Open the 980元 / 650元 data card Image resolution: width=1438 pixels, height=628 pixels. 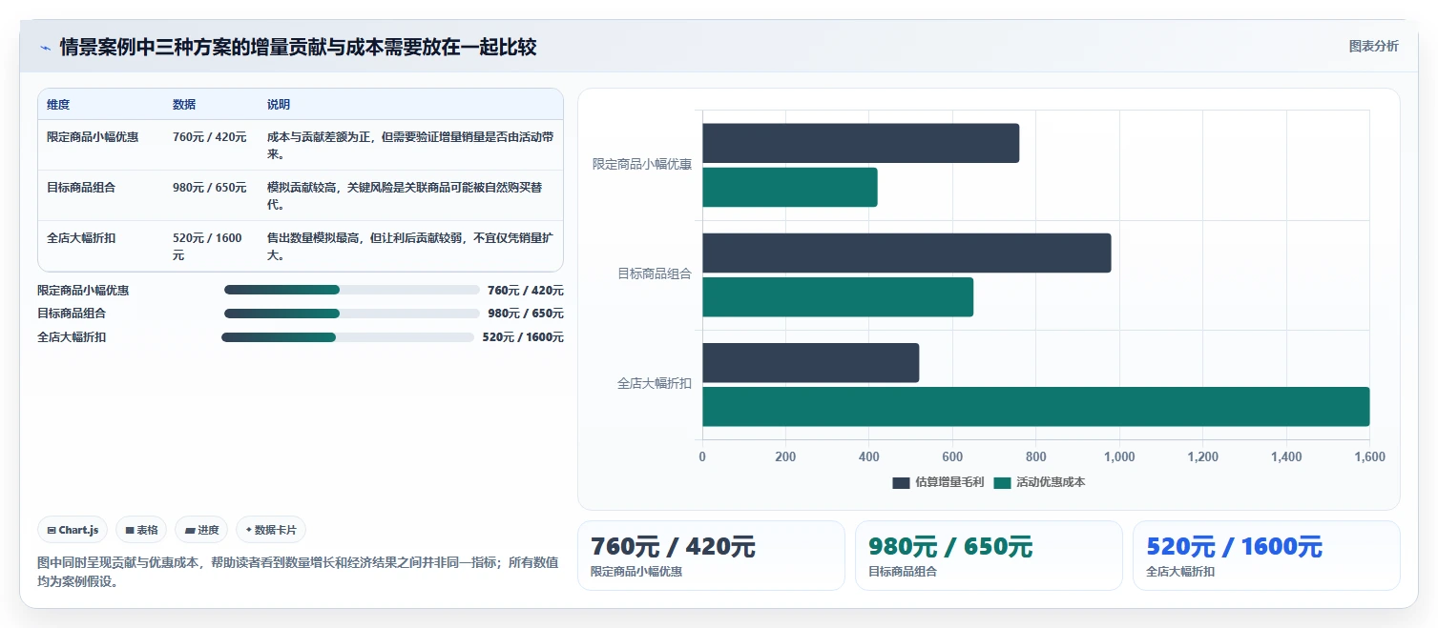pos(989,556)
